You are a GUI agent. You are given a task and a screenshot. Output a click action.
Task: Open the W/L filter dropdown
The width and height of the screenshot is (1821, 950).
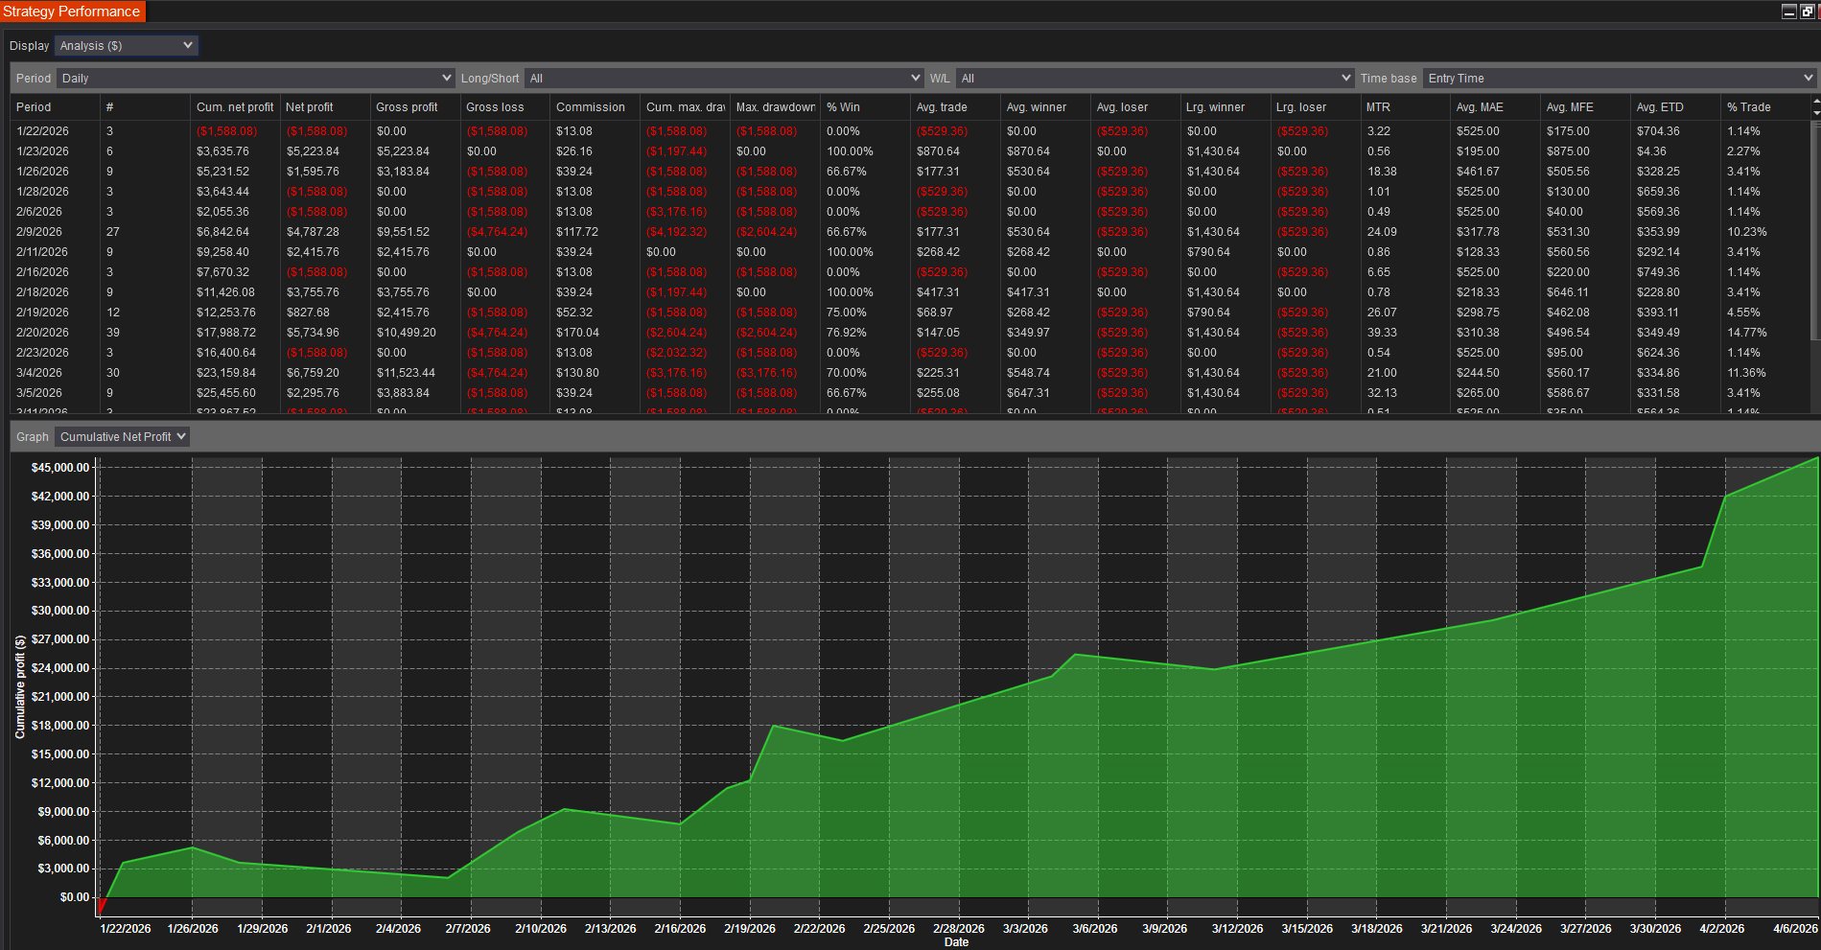(1155, 79)
